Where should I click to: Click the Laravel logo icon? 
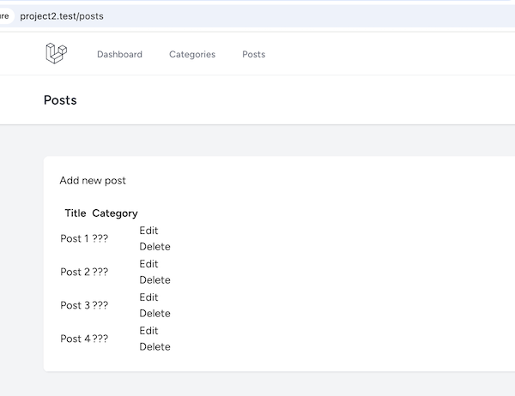[x=56, y=53]
